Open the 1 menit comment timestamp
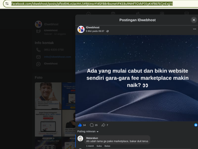198x149 pixels. coord(90,146)
